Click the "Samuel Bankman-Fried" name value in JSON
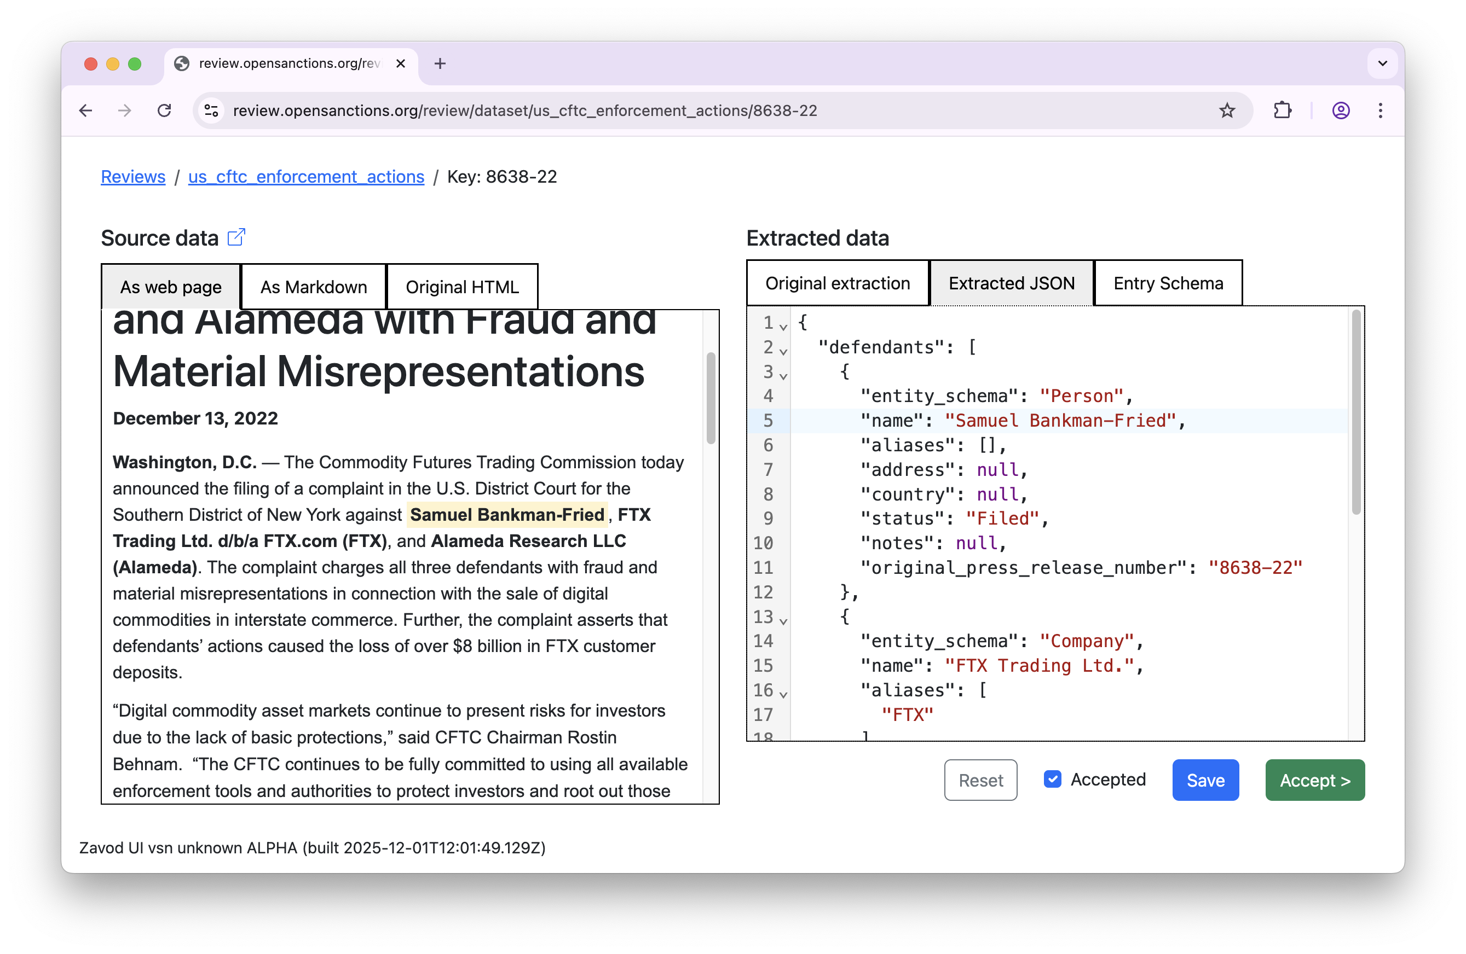This screenshot has height=954, width=1466. tap(1060, 420)
